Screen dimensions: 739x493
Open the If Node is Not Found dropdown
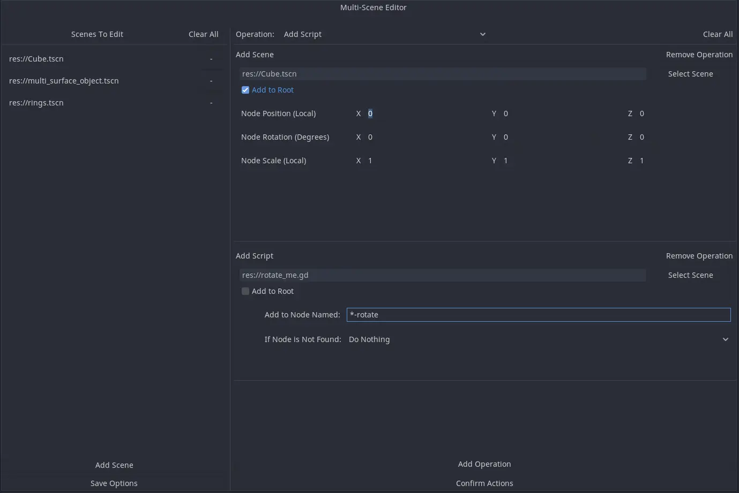pyautogui.click(x=539, y=339)
